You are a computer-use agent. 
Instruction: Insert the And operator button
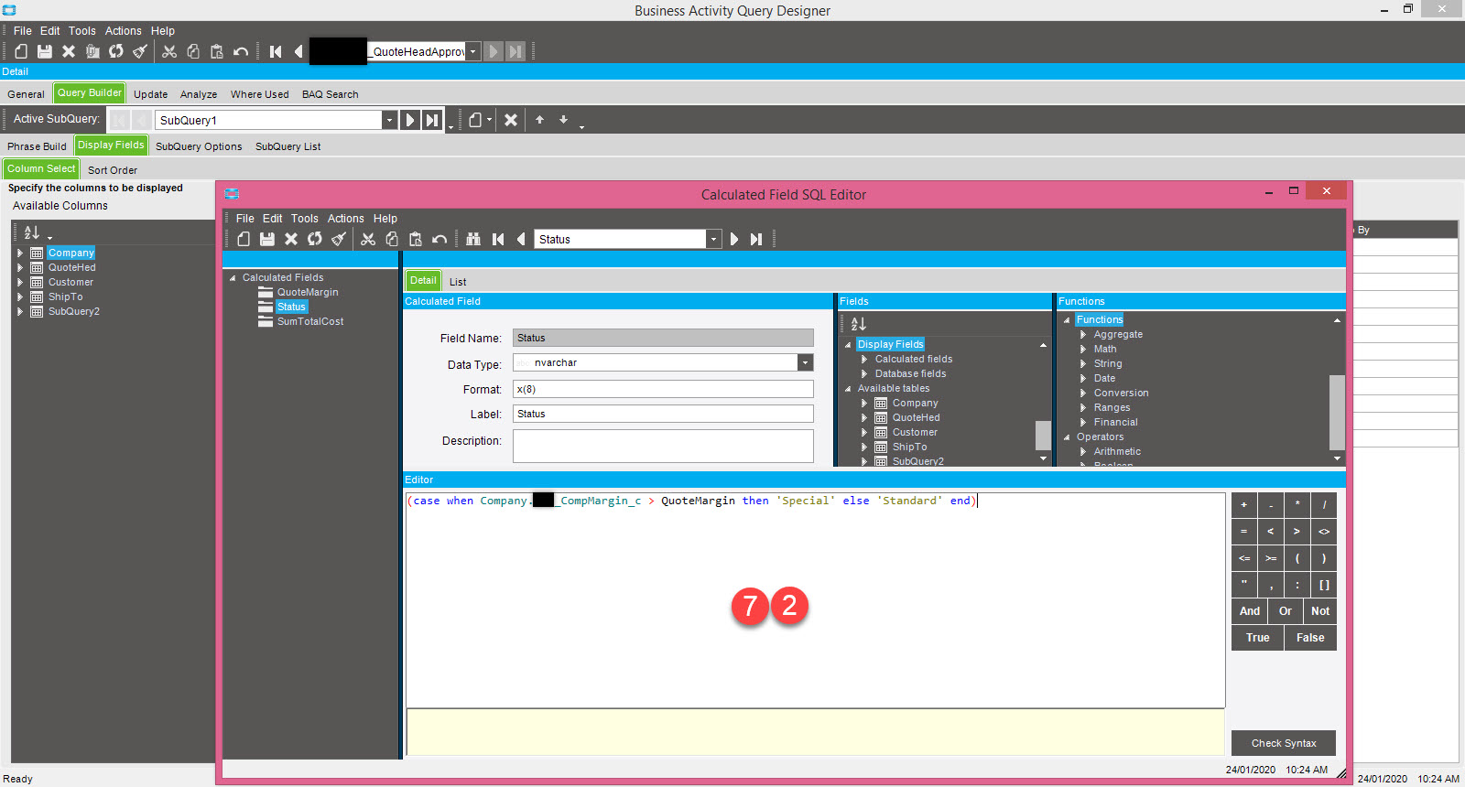pos(1250,611)
